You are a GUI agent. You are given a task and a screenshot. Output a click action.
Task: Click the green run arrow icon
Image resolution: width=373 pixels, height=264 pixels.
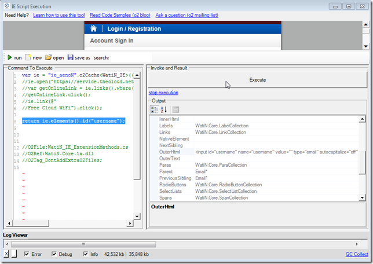(9, 58)
